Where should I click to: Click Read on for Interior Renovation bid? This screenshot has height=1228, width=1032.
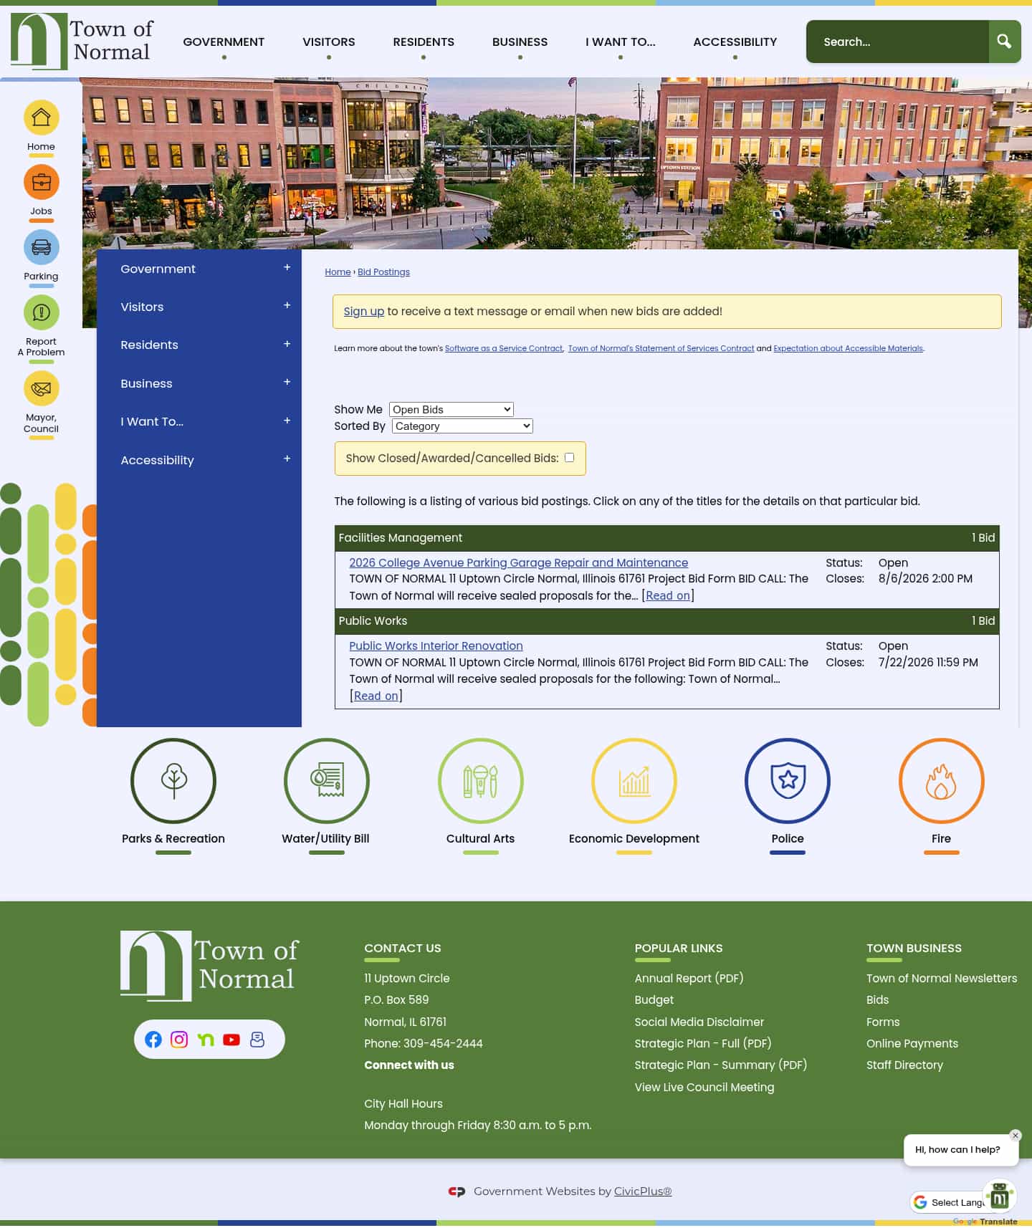[x=376, y=696]
